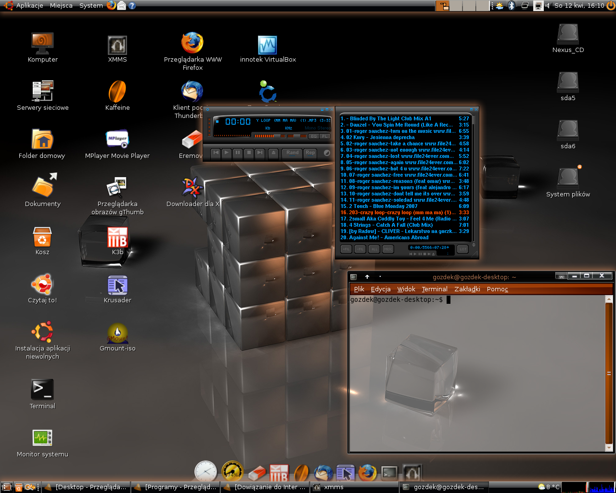The height and width of the screenshot is (493, 616).
Task: Open the Edycja menu in terminal
Action: 380,289
